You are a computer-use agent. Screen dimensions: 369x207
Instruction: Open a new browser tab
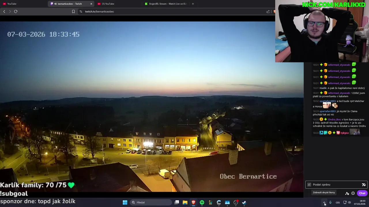click(193, 4)
